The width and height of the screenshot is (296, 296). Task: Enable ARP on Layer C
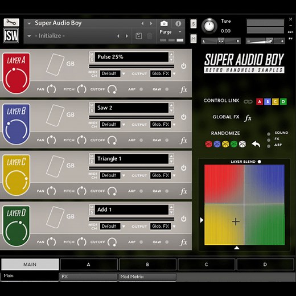click(141, 191)
